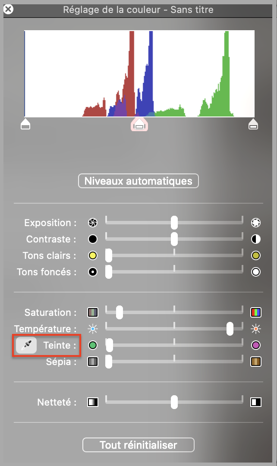Close the Réglage de la couleur panel
Viewport: 277px width, 466px height.
tap(8, 9)
